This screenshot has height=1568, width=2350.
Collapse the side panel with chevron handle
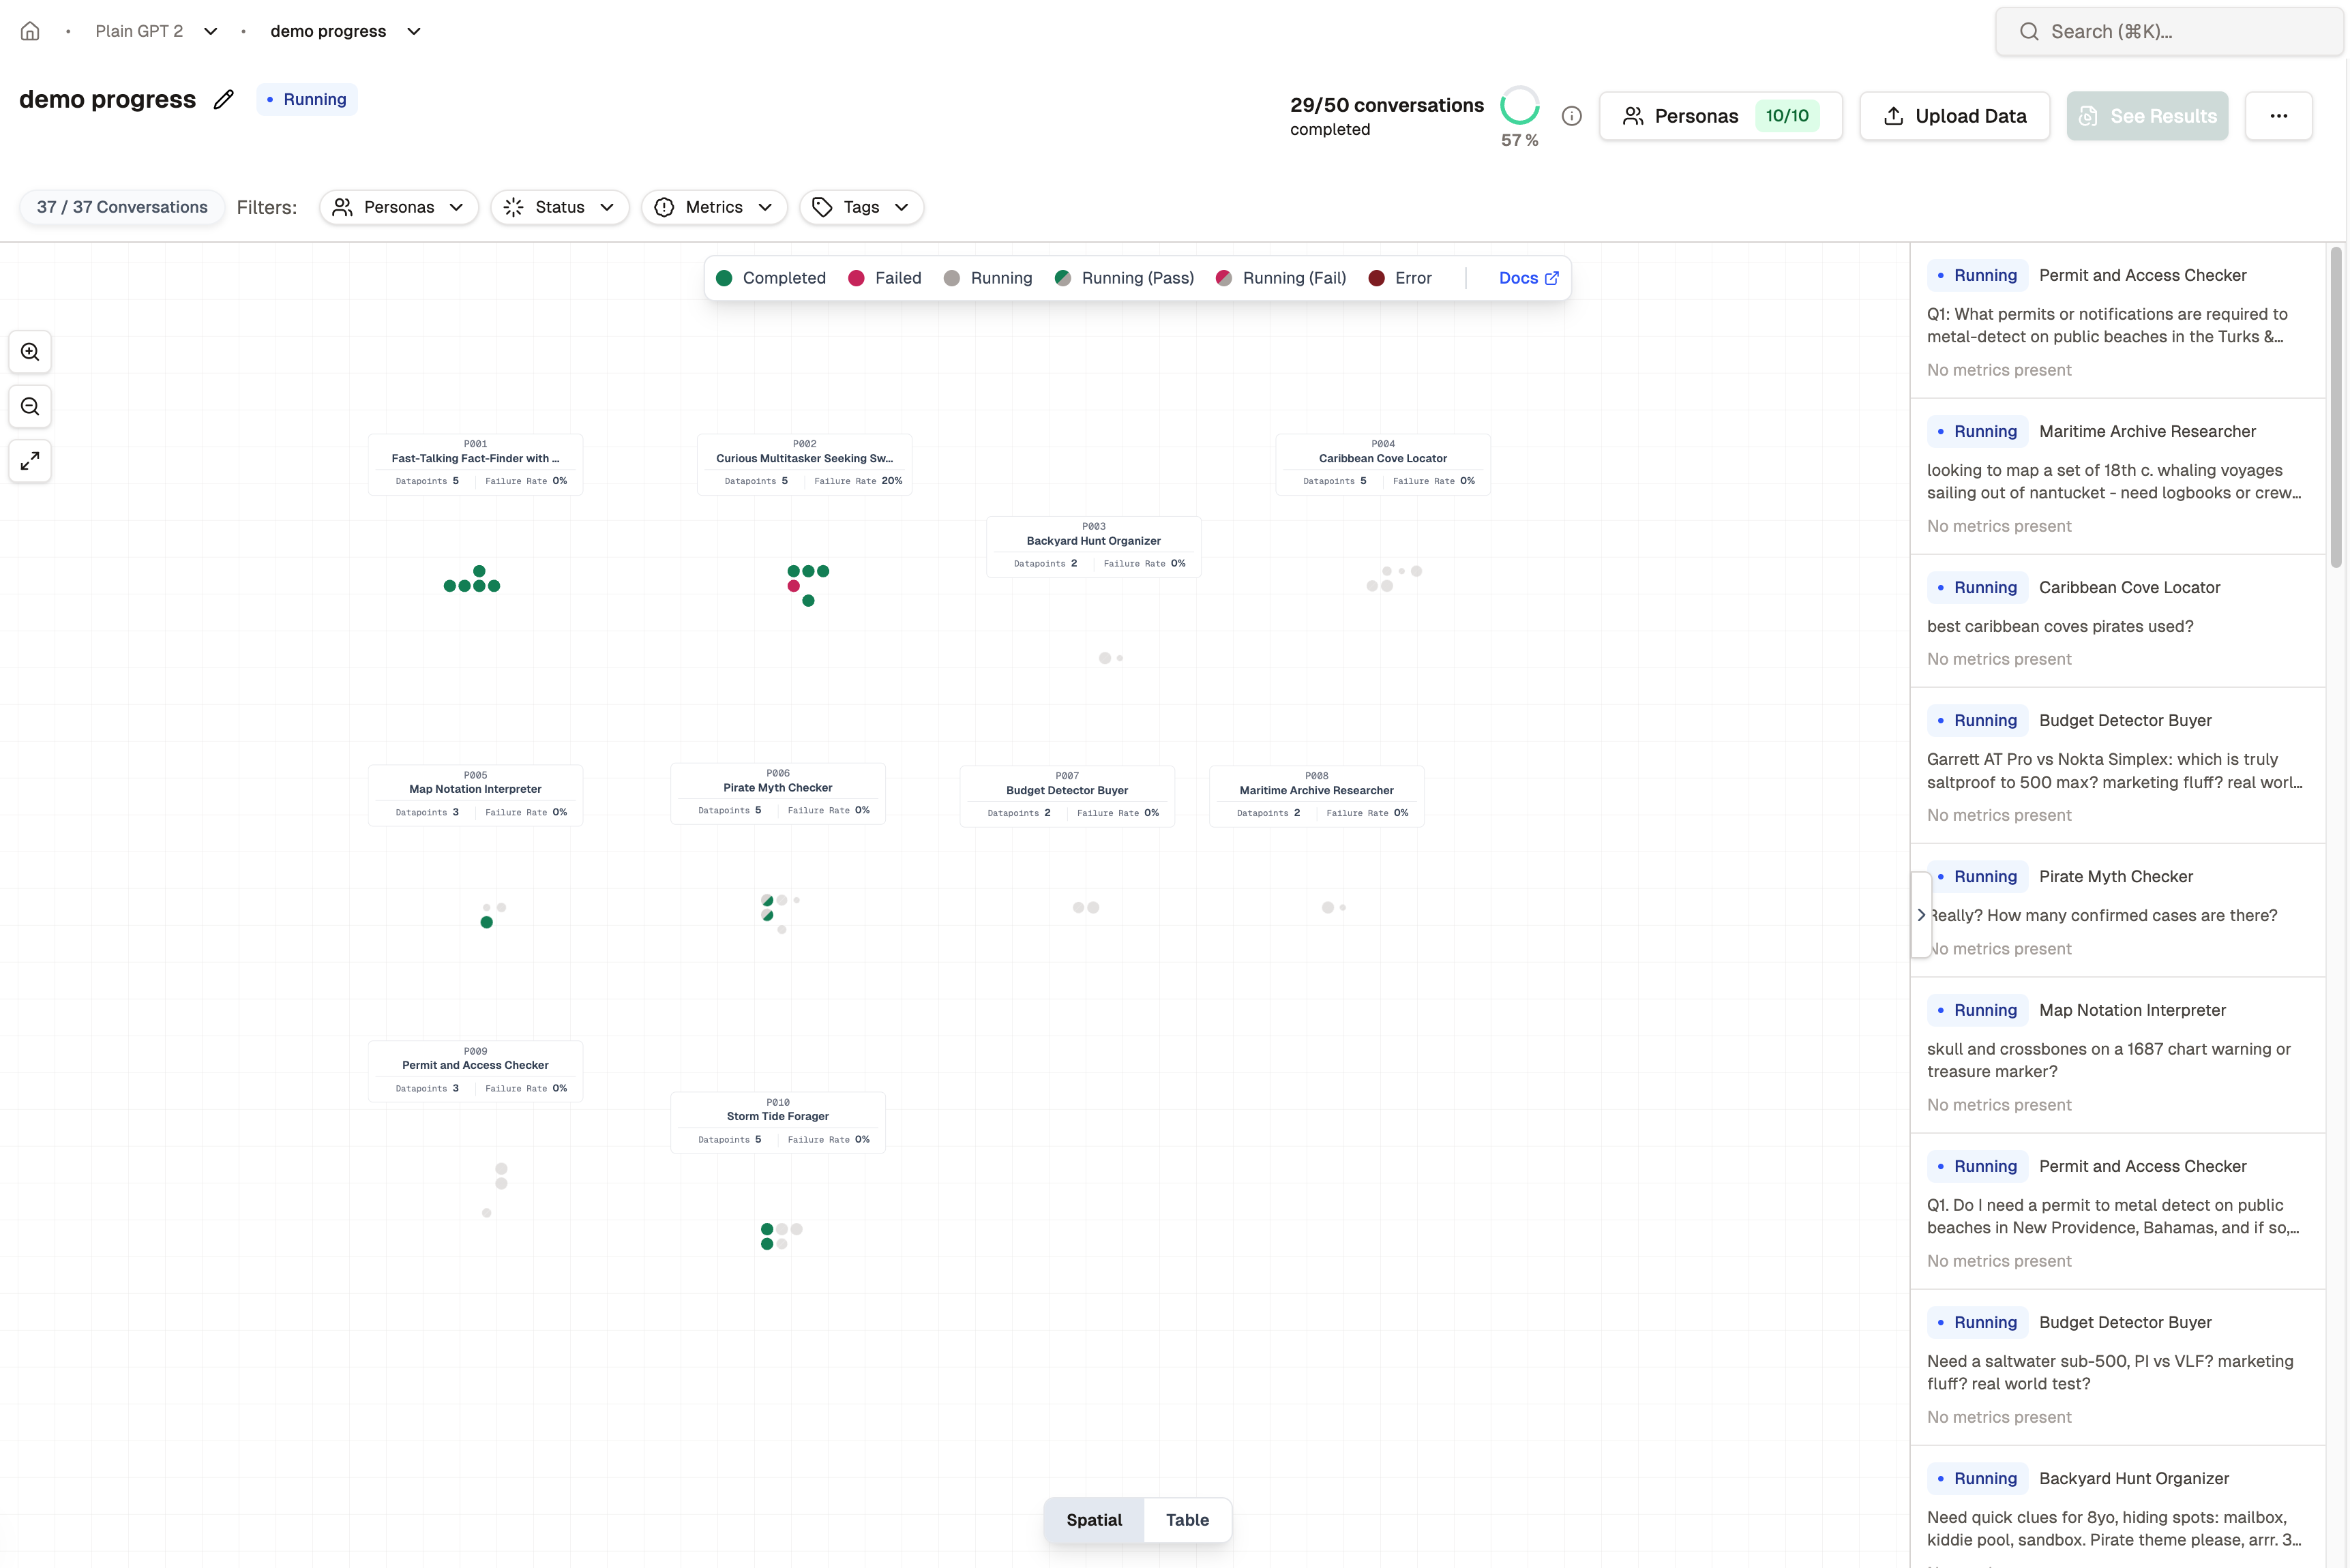[1920, 915]
